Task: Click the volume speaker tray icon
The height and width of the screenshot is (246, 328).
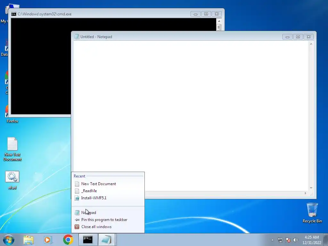Action: 296,240
